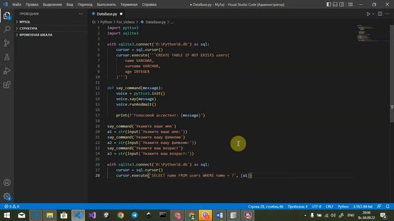The height and width of the screenshot is (221, 394).
Task: Open the Search view in activity bar
Action: click(7, 29)
